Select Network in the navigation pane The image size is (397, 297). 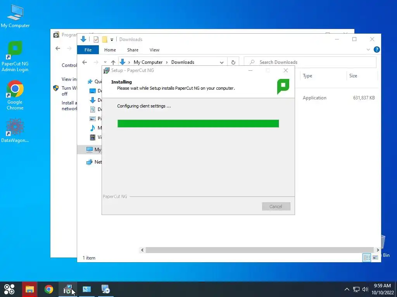94,162
